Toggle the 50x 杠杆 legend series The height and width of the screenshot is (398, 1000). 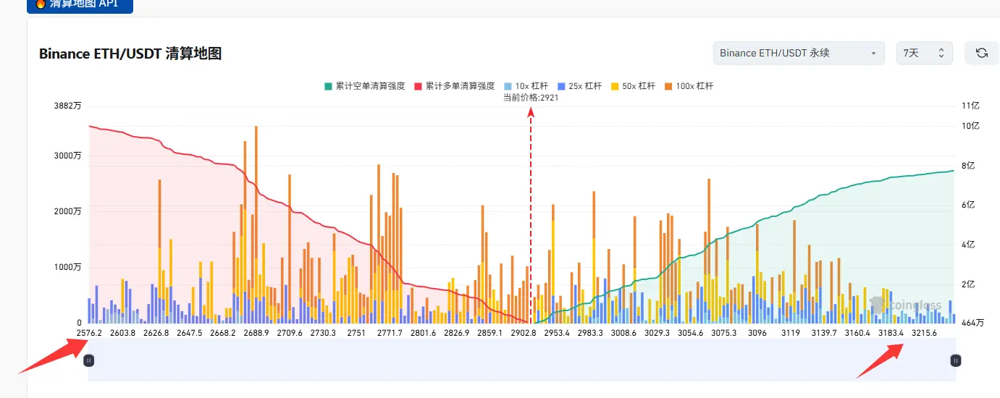point(633,86)
